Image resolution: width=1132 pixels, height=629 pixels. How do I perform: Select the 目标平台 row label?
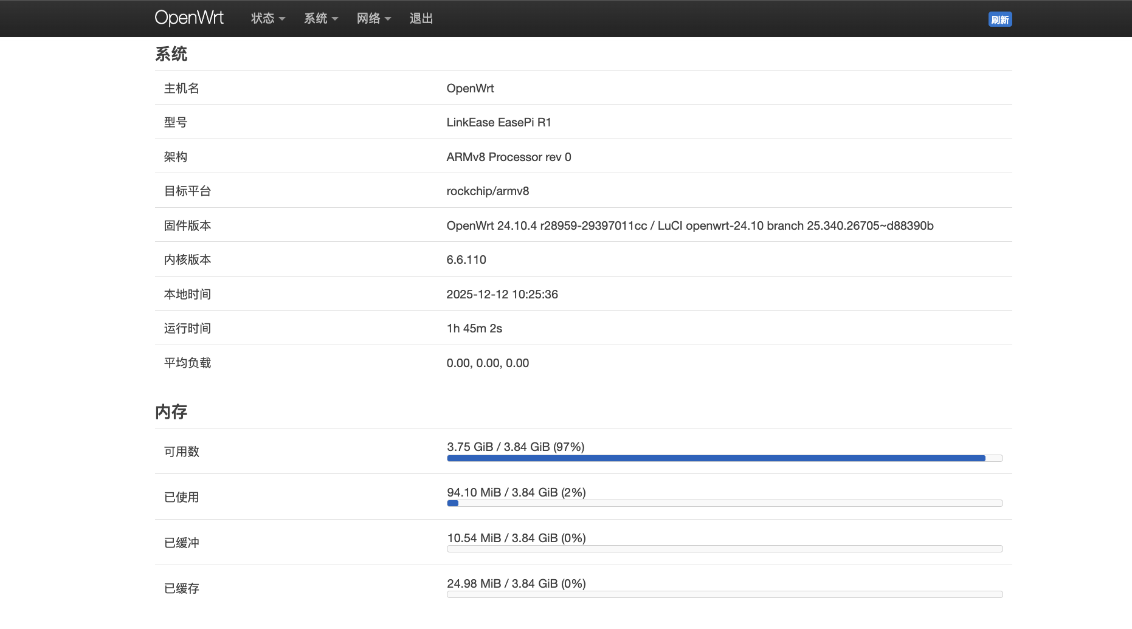[188, 191]
